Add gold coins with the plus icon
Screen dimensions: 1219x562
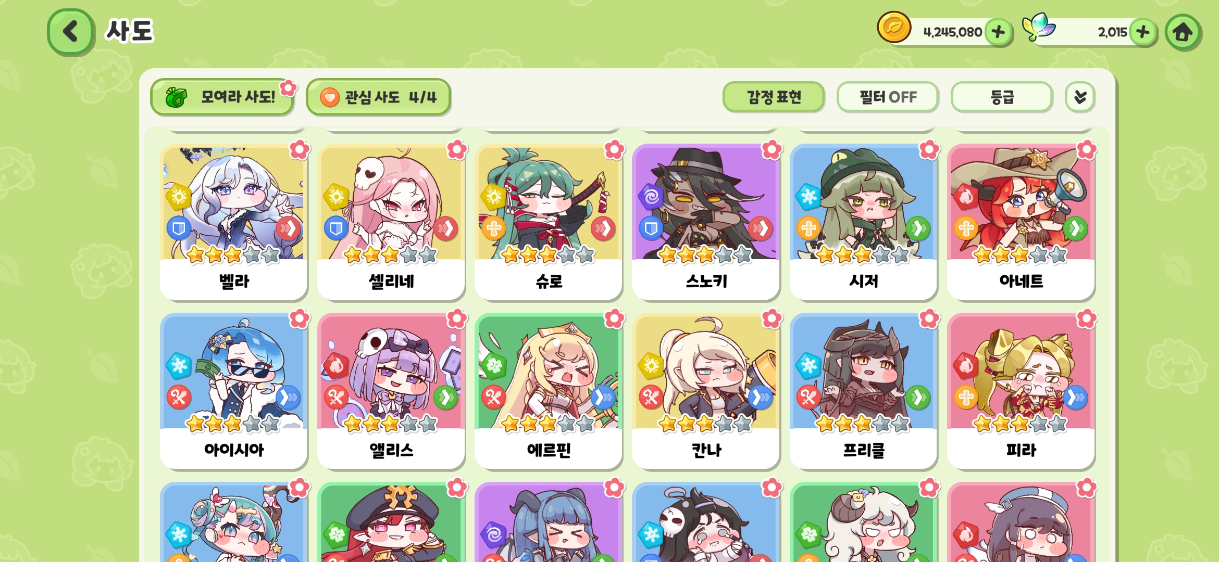(998, 32)
